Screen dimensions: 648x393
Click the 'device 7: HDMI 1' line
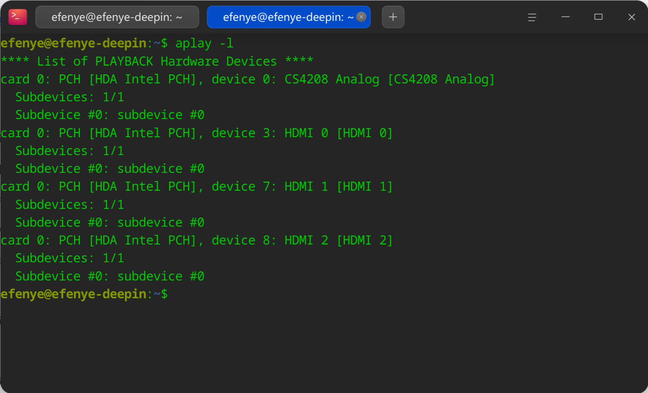tap(197, 186)
